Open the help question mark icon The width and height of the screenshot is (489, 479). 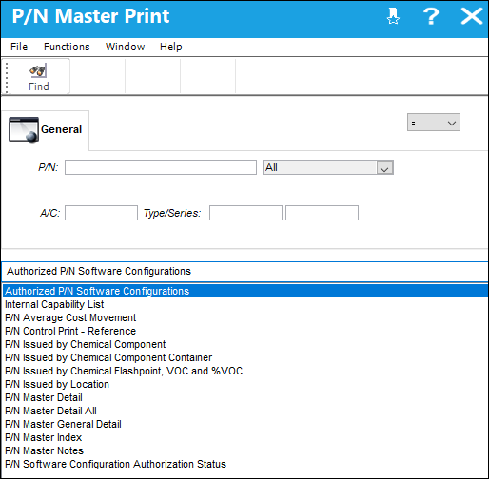coord(431,16)
